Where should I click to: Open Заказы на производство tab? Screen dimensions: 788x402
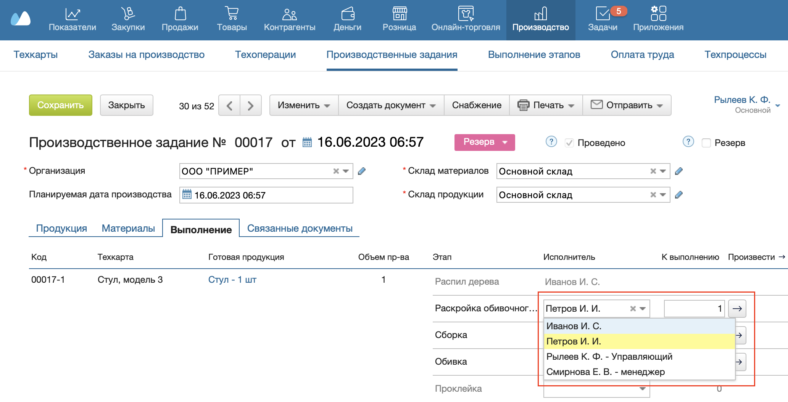[x=147, y=54]
